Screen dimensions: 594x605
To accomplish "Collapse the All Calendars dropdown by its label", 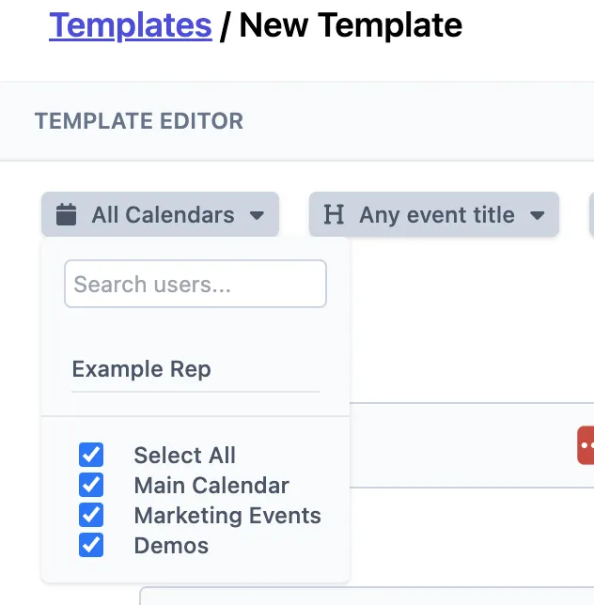I will tap(163, 215).
